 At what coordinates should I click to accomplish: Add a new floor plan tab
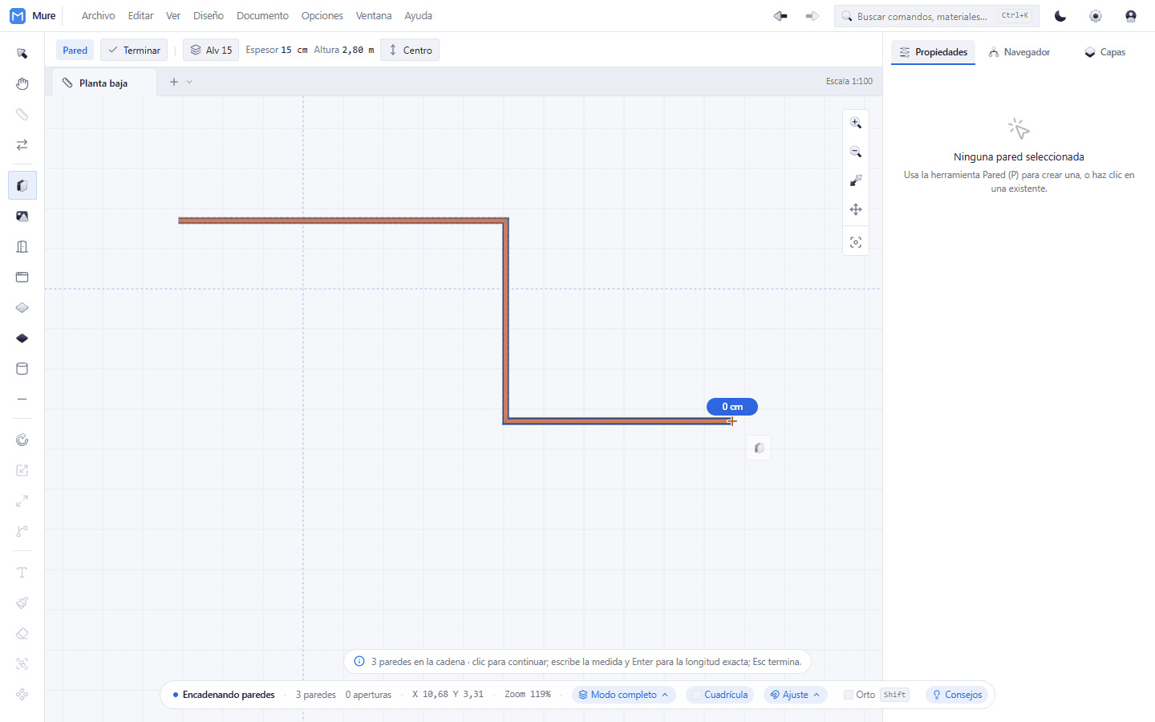[174, 82]
